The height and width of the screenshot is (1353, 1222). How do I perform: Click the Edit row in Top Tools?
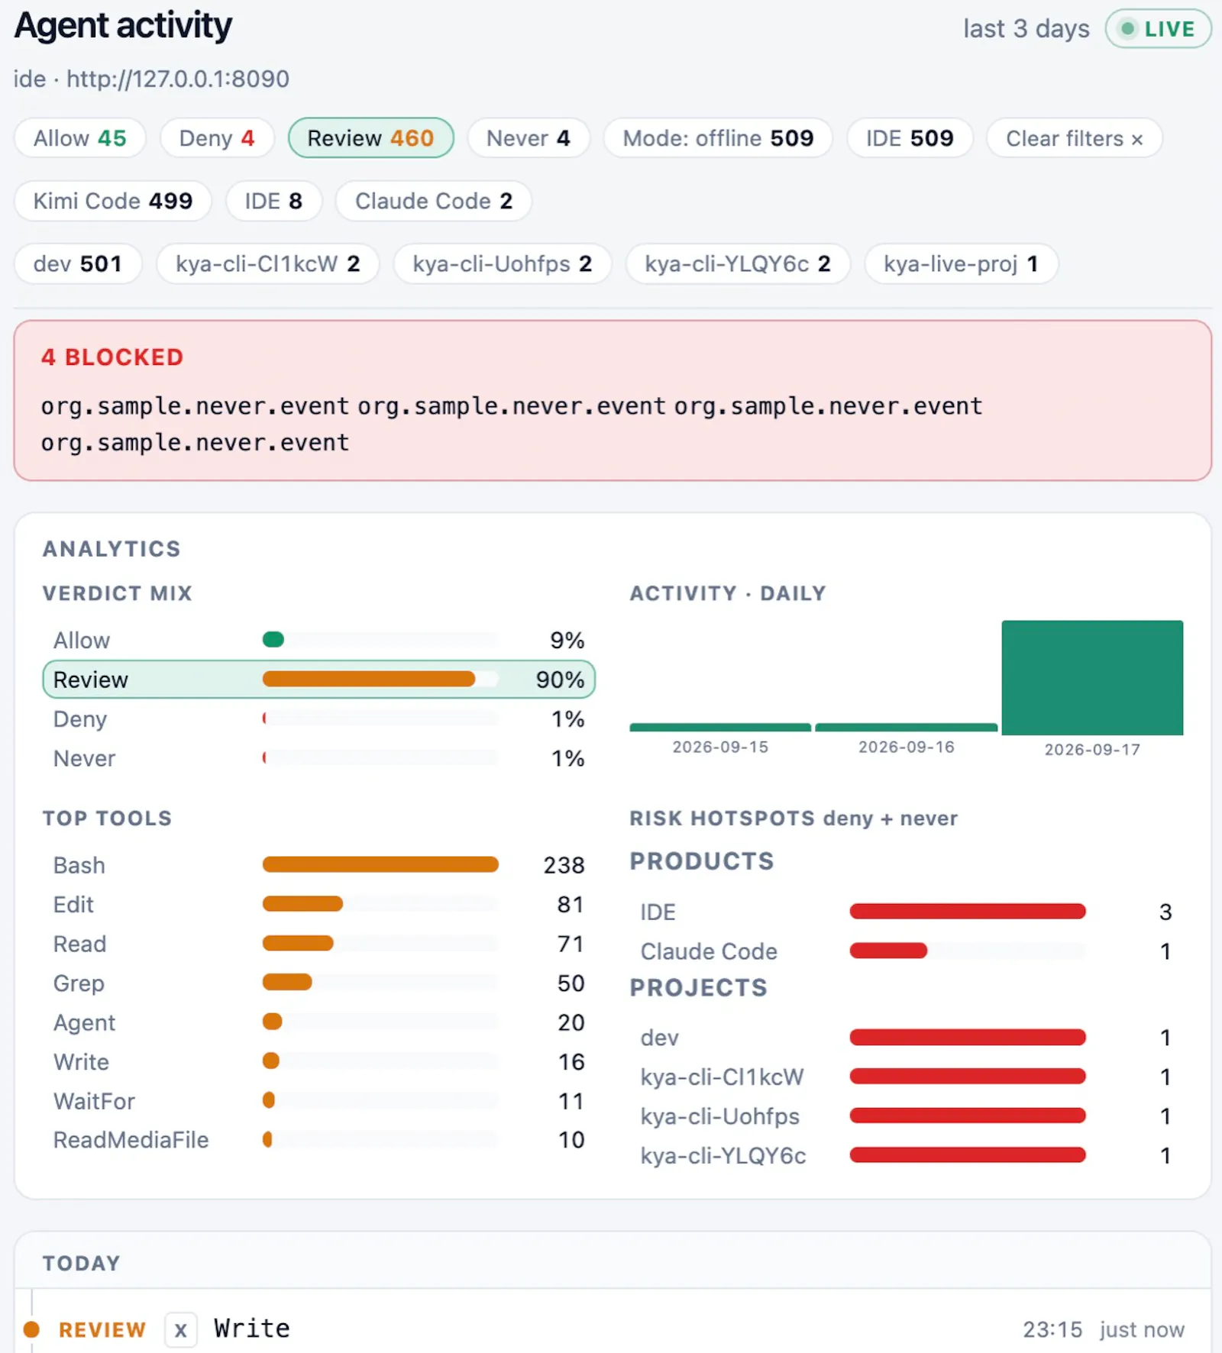[318, 905]
